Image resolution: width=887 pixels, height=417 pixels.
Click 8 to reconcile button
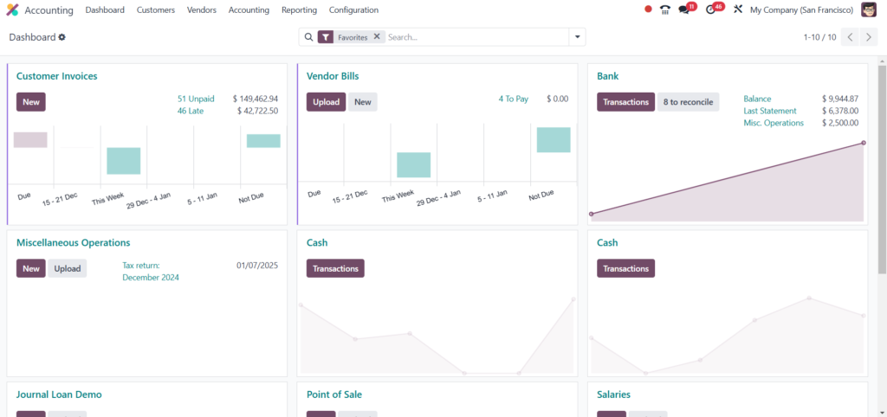[689, 102]
